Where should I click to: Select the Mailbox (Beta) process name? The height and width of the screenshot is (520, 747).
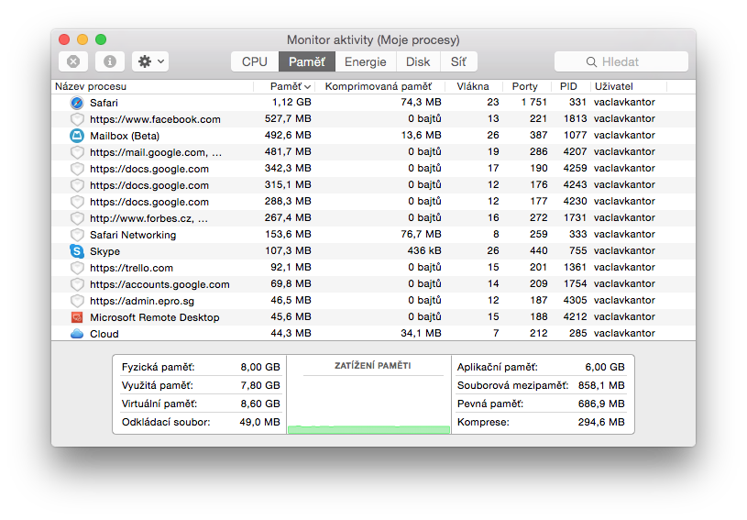pos(125,136)
